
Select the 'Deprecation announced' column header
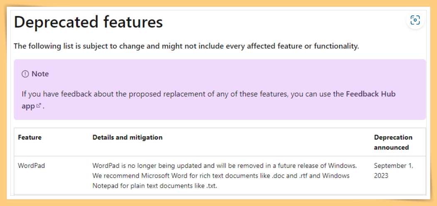[393, 142]
